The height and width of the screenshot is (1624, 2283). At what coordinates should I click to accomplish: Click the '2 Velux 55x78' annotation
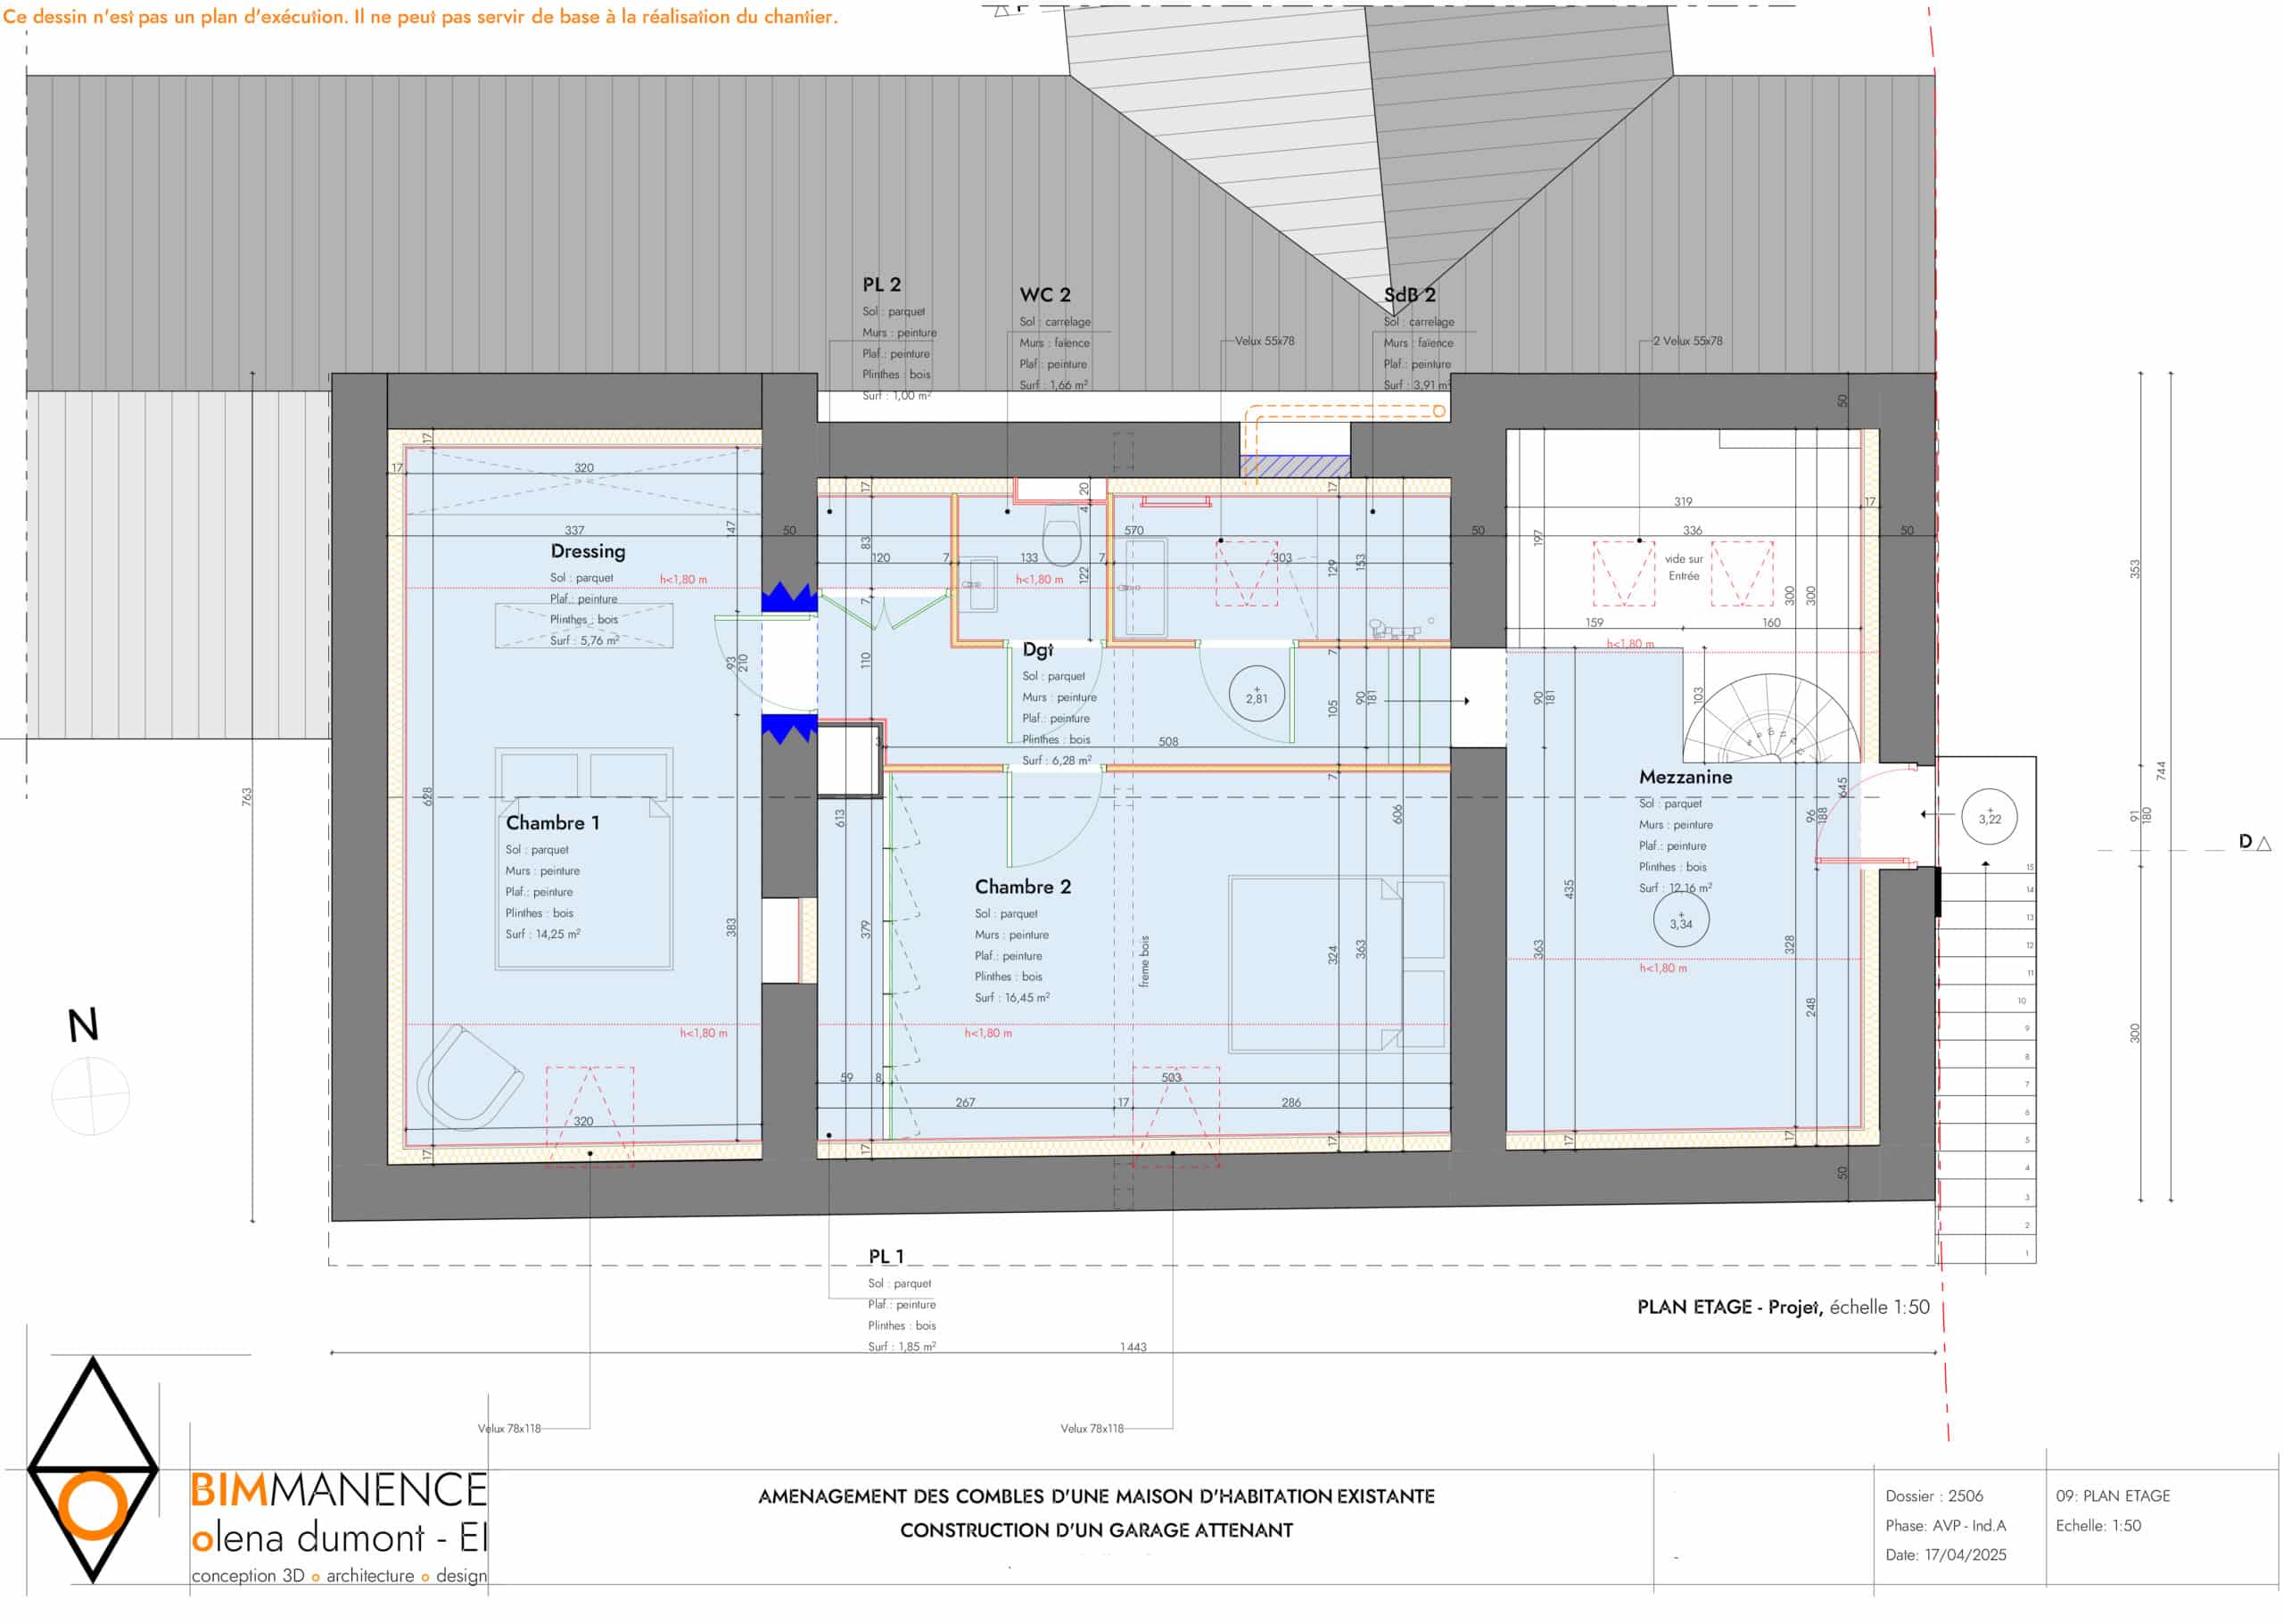tap(1687, 341)
